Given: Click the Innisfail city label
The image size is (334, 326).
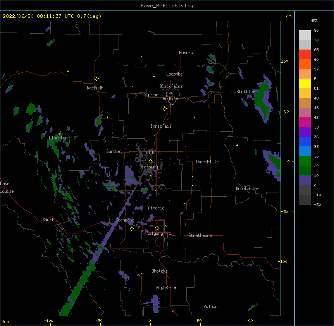Looking at the screenshot, I should pyautogui.click(x=161, y=126).
